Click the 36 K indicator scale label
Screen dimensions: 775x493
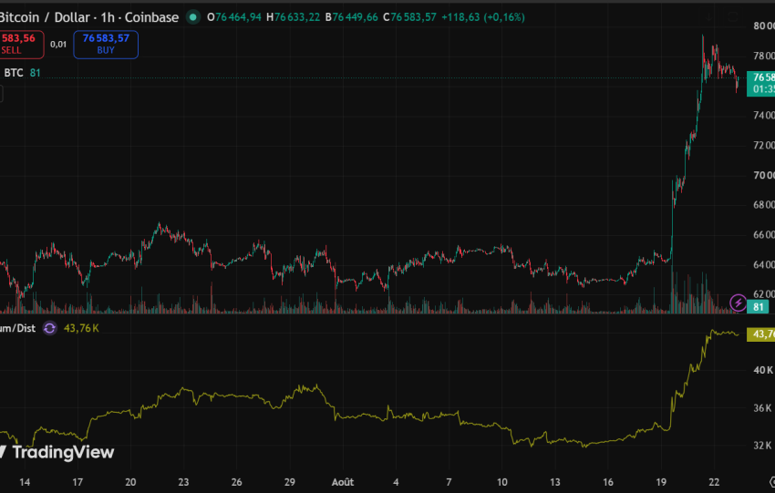pos(762,408)
